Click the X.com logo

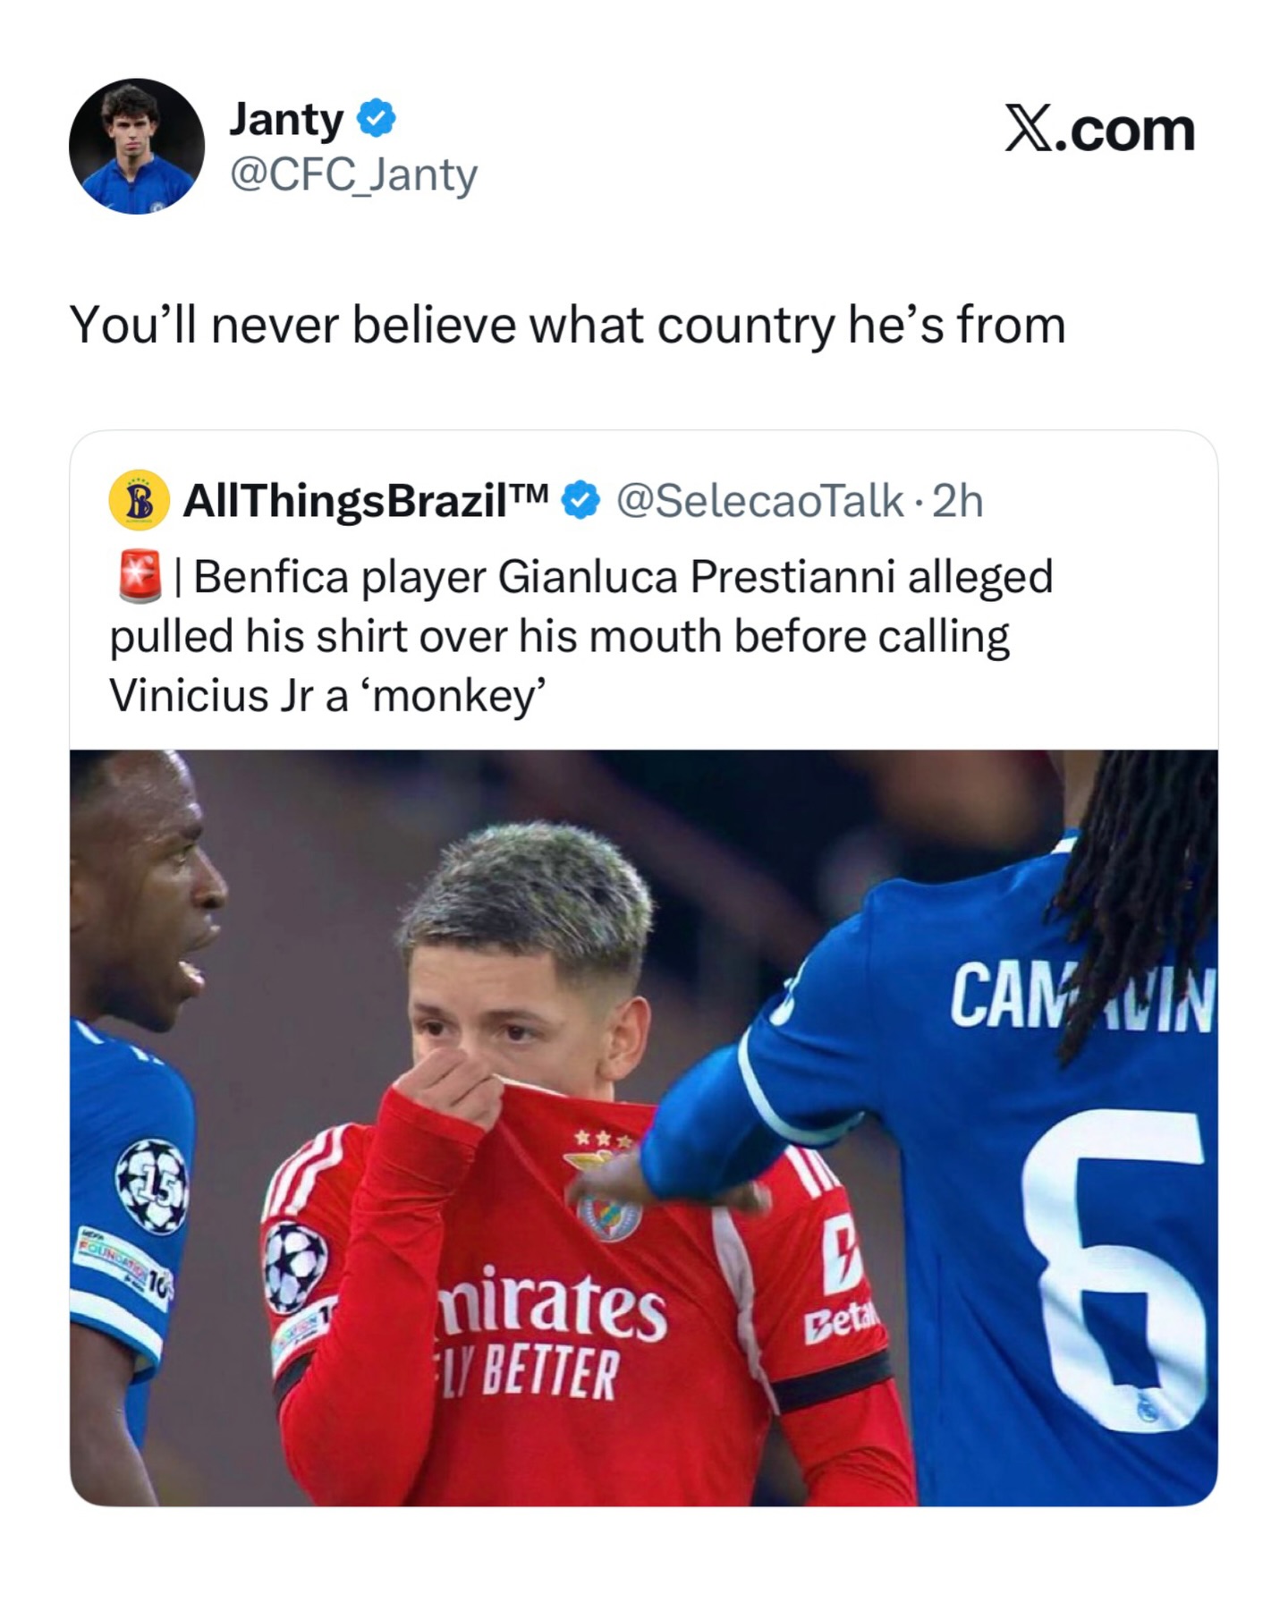tap(1099, 131)
